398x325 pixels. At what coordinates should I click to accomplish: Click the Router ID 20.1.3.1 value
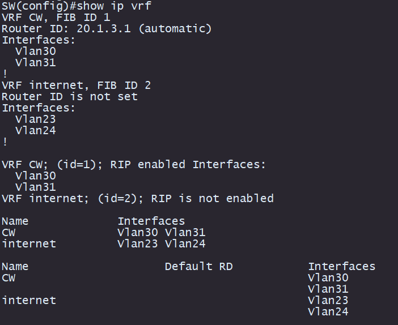point(104,28)
